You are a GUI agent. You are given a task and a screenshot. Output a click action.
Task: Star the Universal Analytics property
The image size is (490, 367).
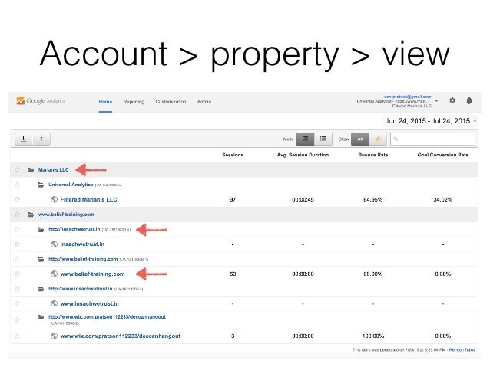pos(17,185)
